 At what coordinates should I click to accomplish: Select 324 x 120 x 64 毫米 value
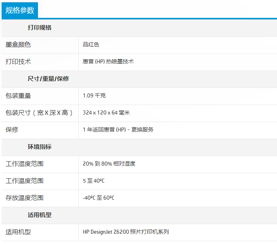click(x=106, y=112)
